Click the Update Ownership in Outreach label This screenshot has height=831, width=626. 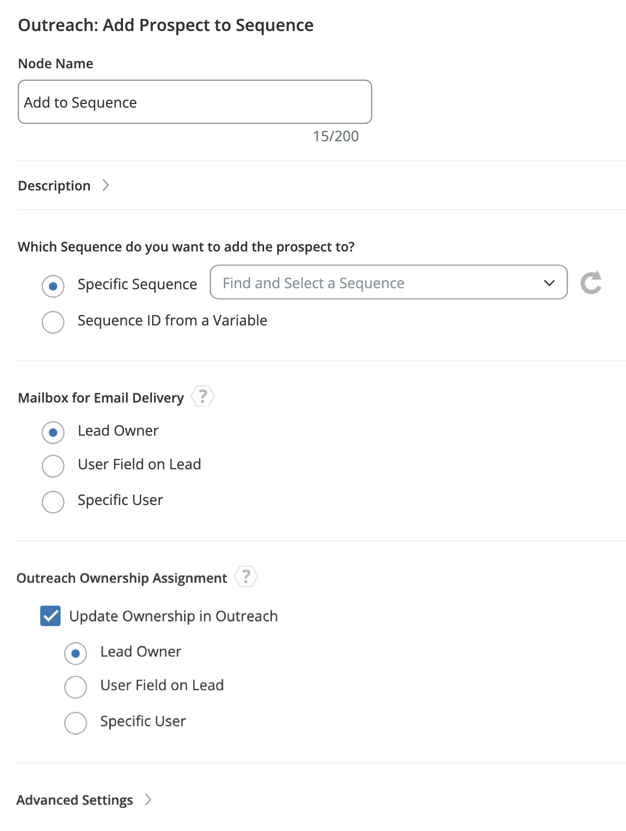click(173, 616)
